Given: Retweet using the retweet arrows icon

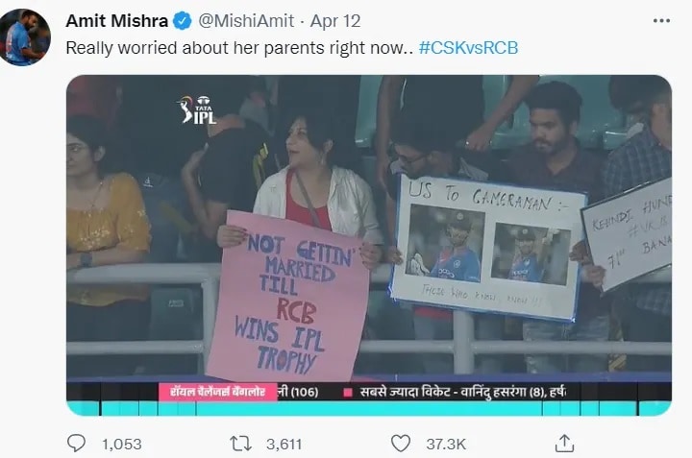Looking at the screenshot, I should (240, 444).
